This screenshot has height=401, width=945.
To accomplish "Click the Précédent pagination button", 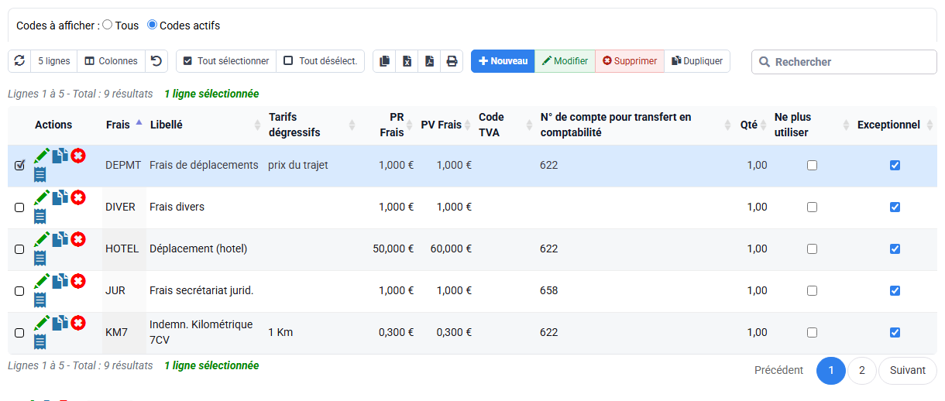I will [x=778, y=371].
